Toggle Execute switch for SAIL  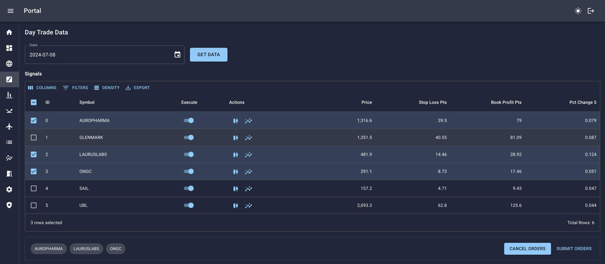tap(189, 188)
